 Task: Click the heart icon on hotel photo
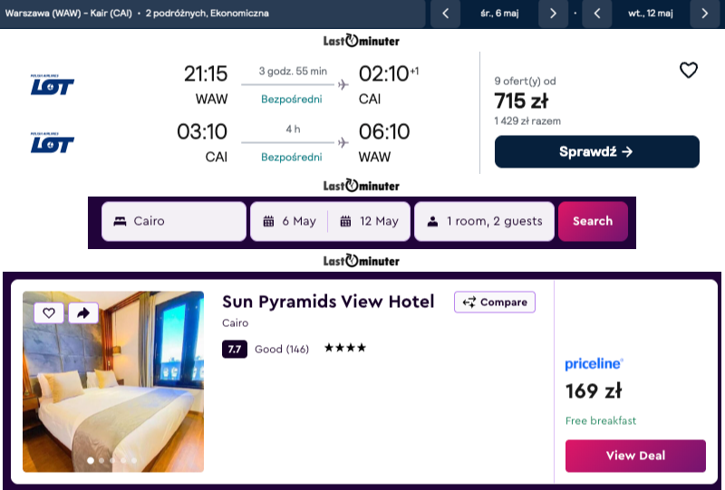point(49,312)
